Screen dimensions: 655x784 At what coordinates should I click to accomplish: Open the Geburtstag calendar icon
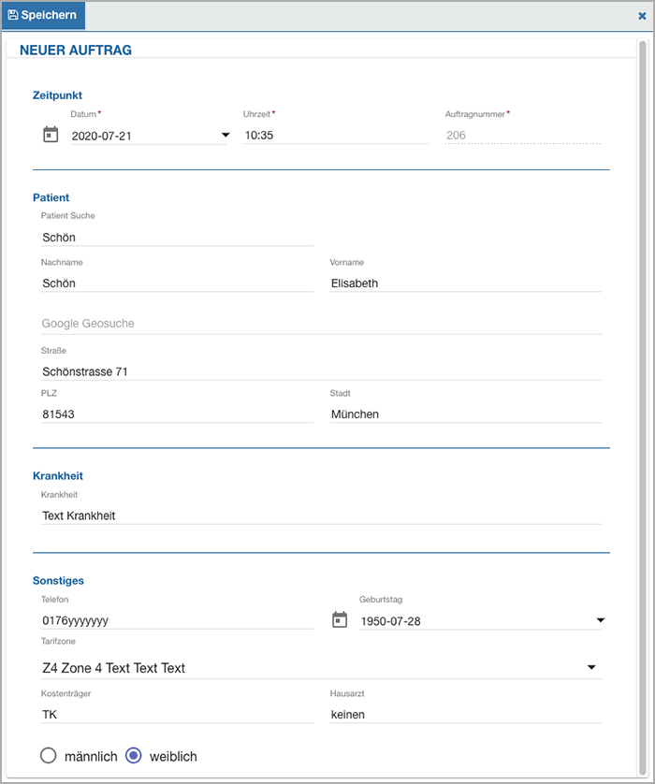pos(340,619)
